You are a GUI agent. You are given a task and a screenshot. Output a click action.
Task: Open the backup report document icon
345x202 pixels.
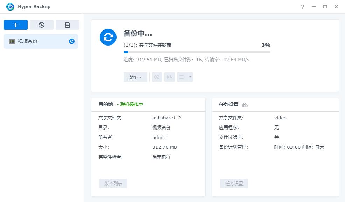click(x=68, y=25)
